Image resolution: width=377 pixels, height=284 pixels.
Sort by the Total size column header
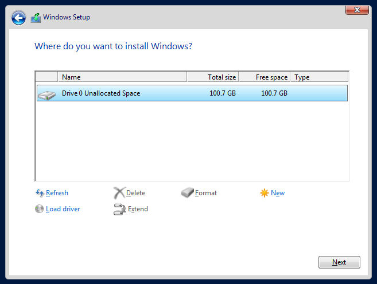[x=213, y=77]
